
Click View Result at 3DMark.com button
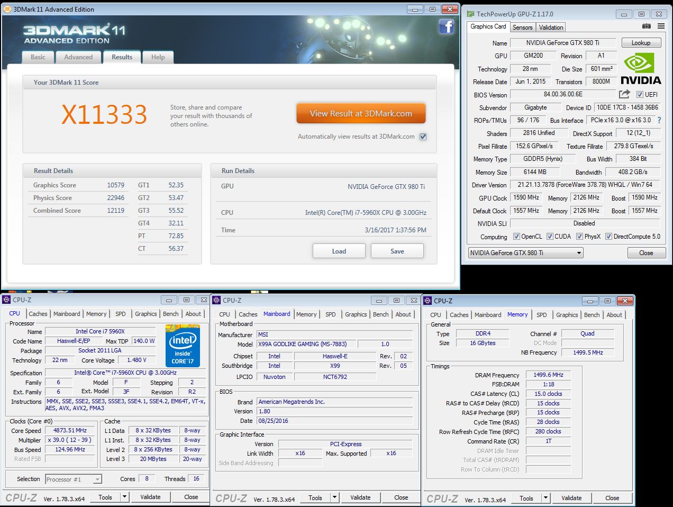pyautogui.click(x=361, y=113)
